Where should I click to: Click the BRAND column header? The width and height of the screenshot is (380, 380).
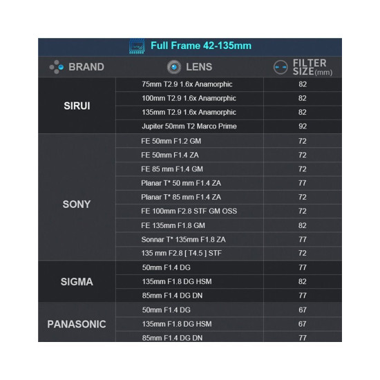(x=86, y=67)
